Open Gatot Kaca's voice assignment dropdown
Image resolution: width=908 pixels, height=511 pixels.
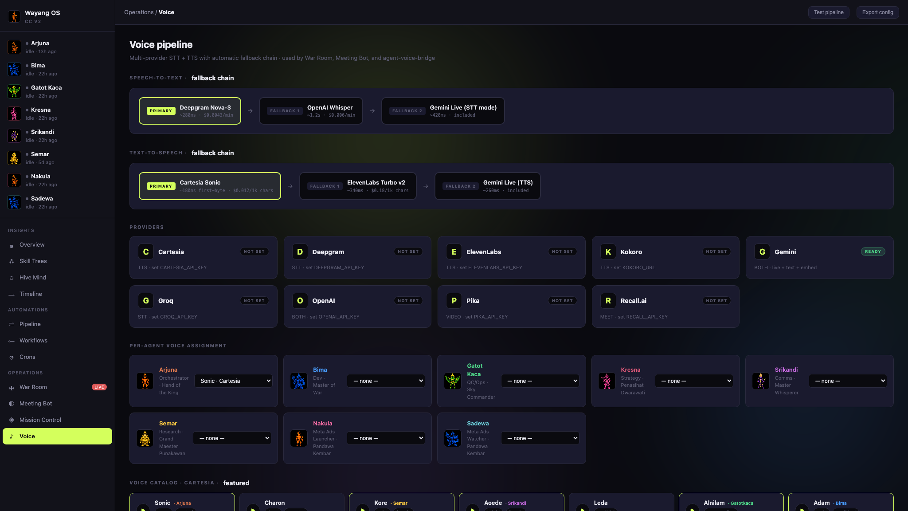coord(540,381)
